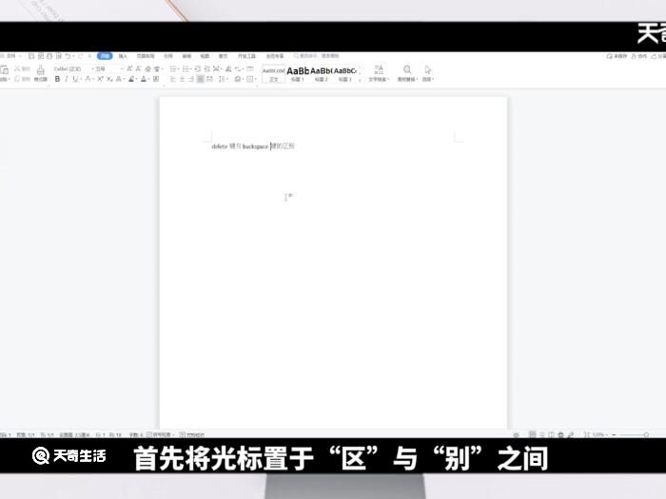Click the zoom slider in status bar
Image resolution: width=666 pixels, height=499 pixels.
(x=633, y=435)
